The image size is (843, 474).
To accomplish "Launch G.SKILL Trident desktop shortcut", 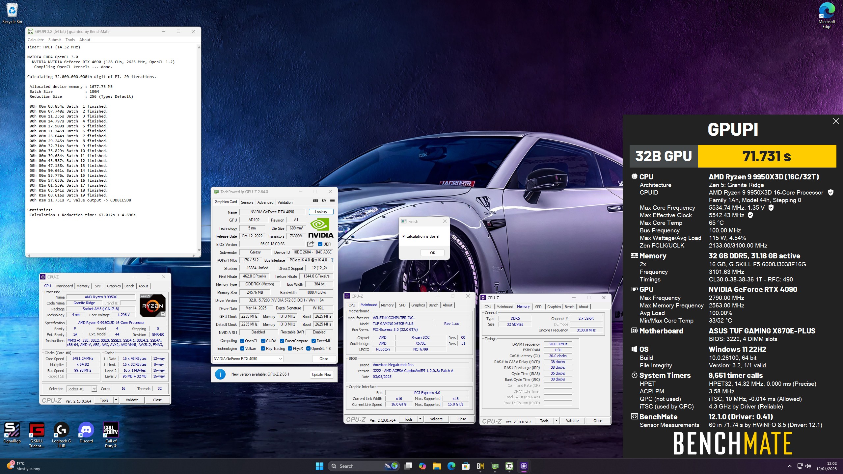I will click(37, 435).
